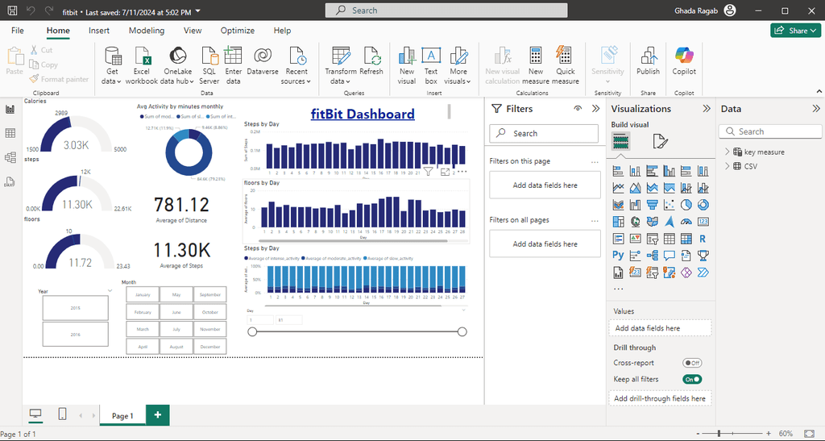Image resolution: width=825 pixels, height=441 pixels.
Task: Select the gauge visual
Action: 686,222
